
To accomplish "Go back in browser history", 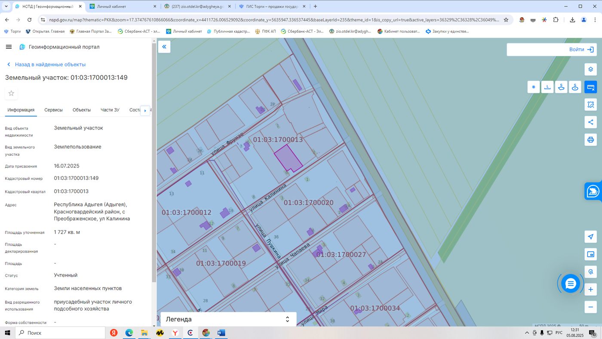I will [x=7, y=20].
